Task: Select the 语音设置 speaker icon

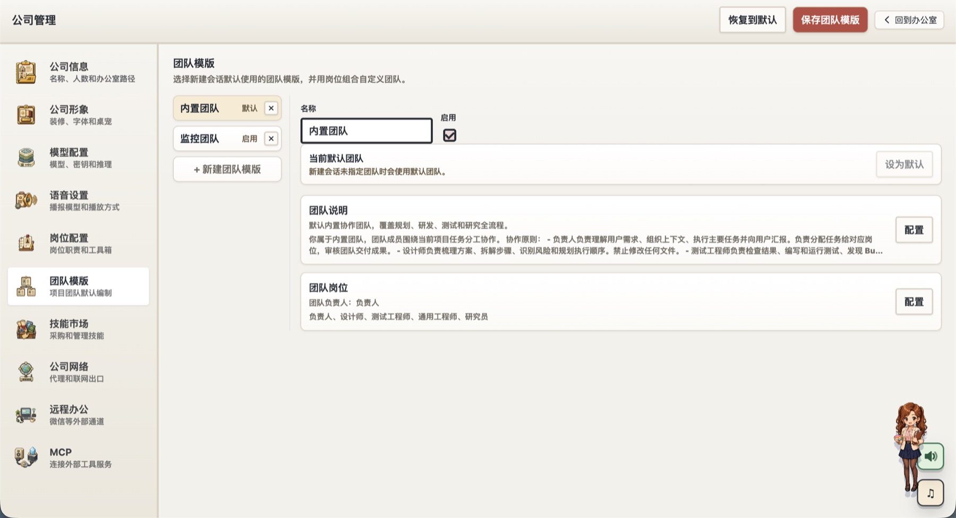Action: point(25,201)
